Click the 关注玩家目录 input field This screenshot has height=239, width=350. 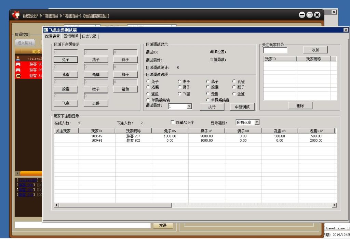(275, 50)
